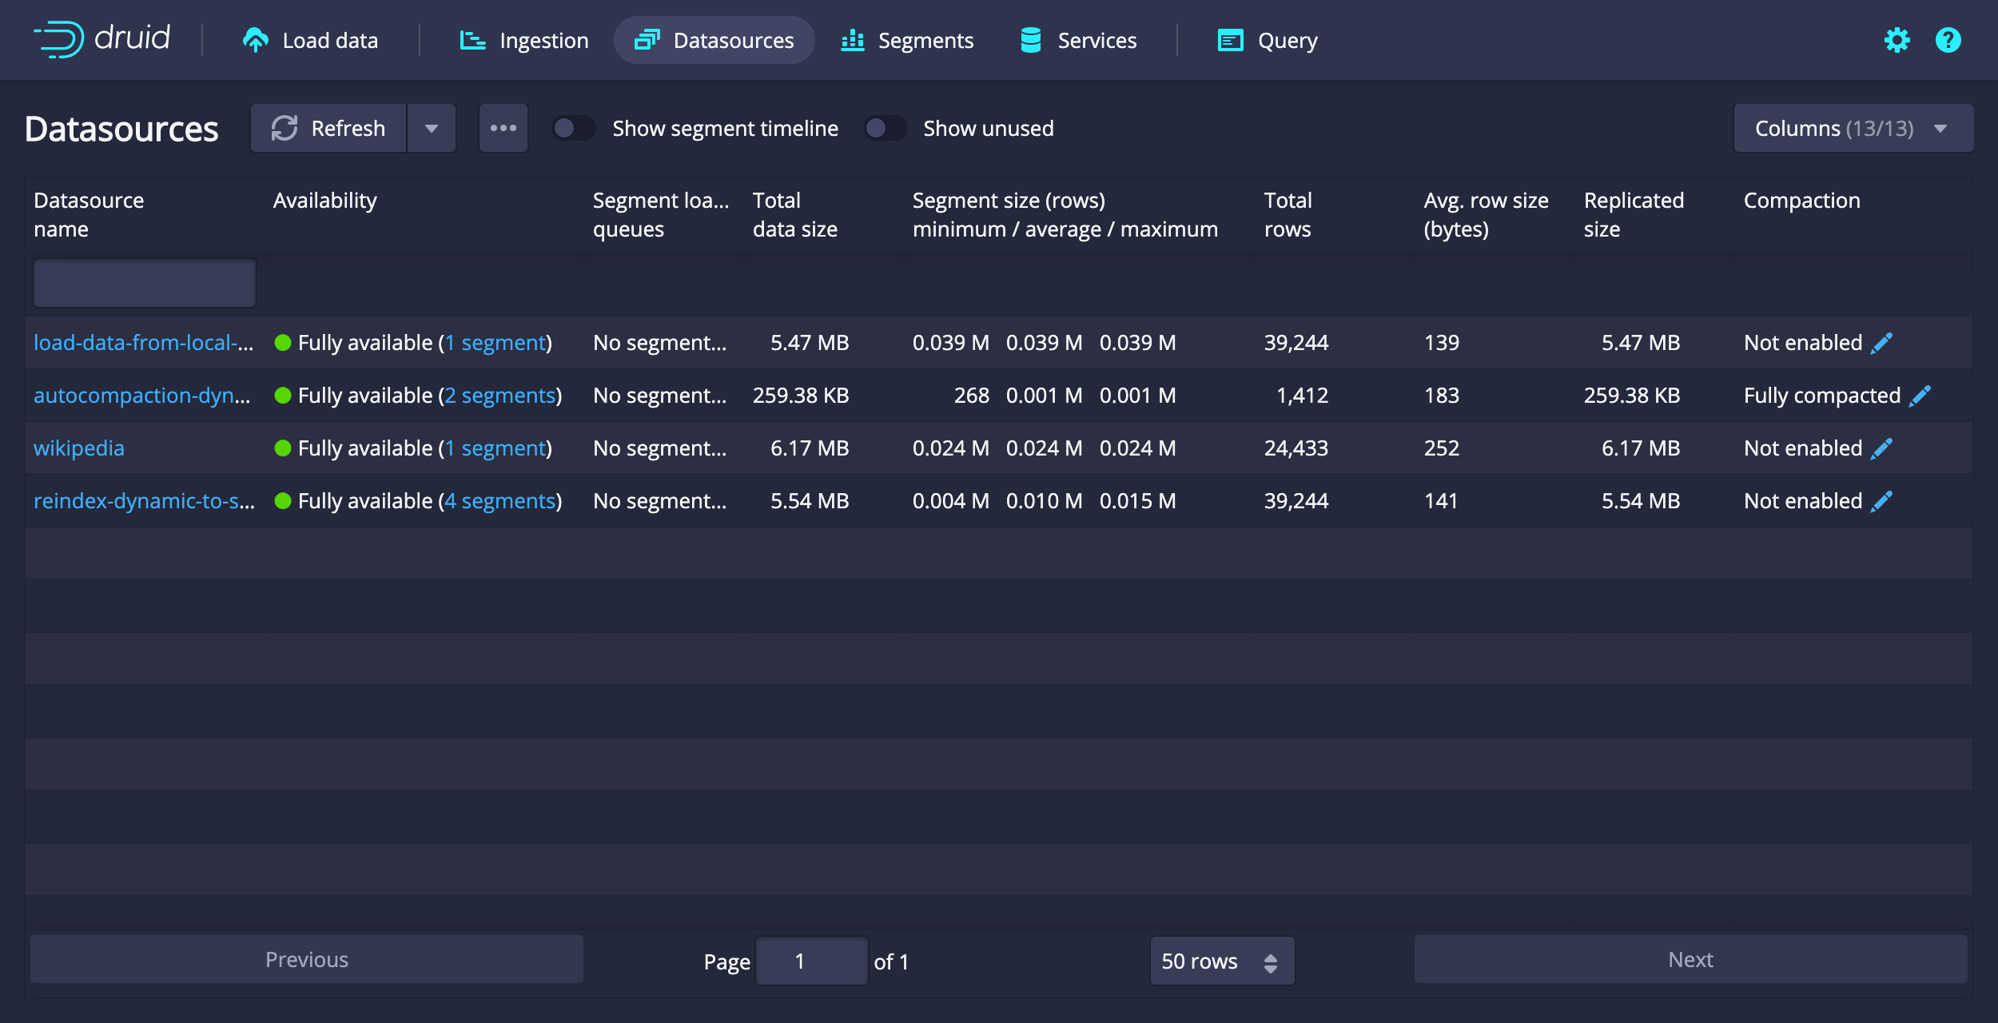Go to the next page of datasources
This screenshot has width=1998, height=1023.
point(1690,959)
